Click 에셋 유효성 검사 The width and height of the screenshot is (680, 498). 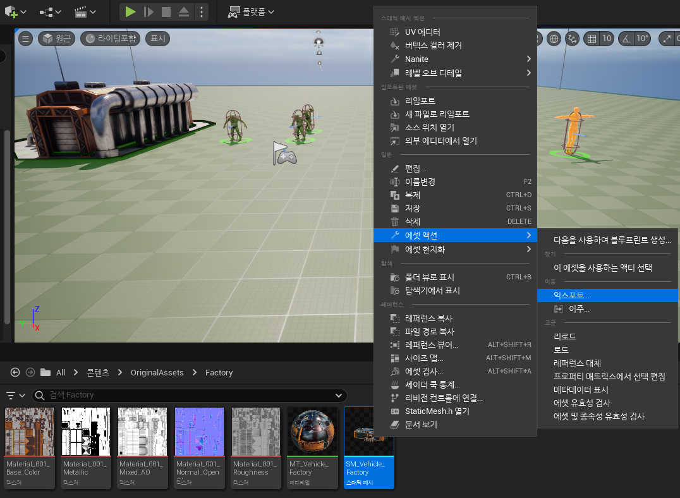click(607, 403)
